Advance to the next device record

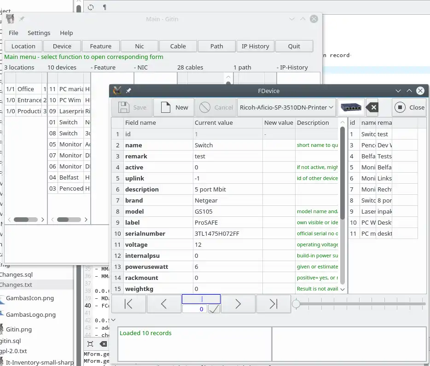[238, 304]
